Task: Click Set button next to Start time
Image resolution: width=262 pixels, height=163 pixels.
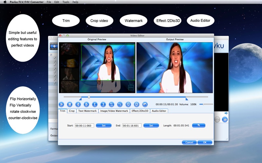Action: (x=103, y=126)
